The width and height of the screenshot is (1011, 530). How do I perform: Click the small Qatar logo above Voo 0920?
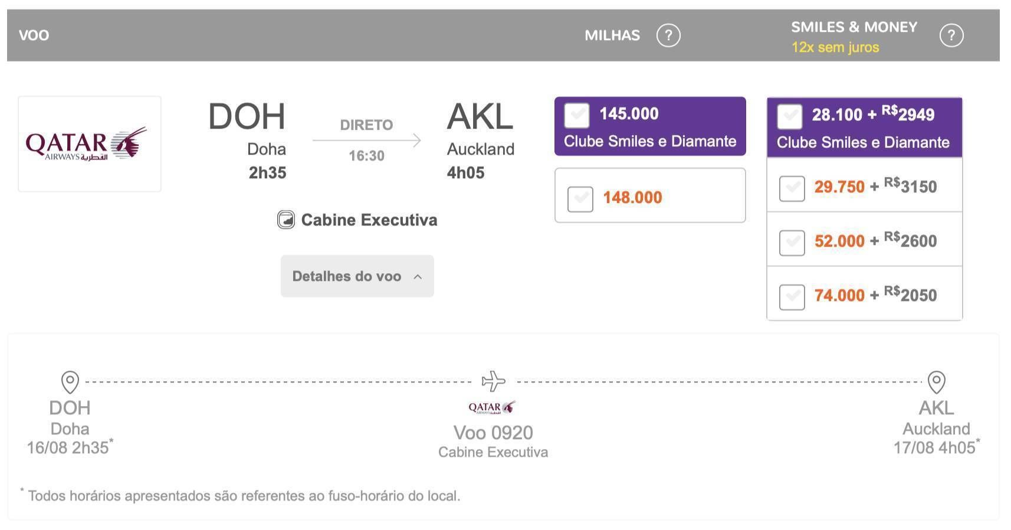(492, 407)
